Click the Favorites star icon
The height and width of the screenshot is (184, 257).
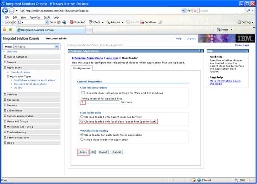pos(5,29)
